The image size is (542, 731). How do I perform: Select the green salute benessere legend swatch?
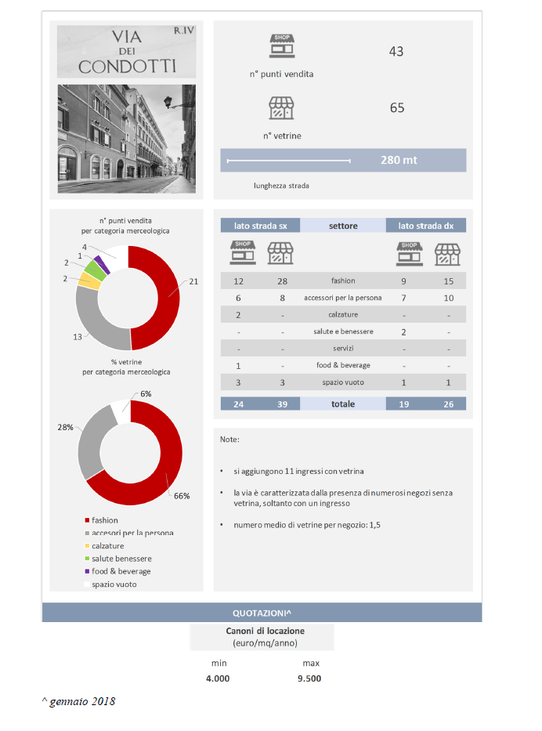coord(86,559)
